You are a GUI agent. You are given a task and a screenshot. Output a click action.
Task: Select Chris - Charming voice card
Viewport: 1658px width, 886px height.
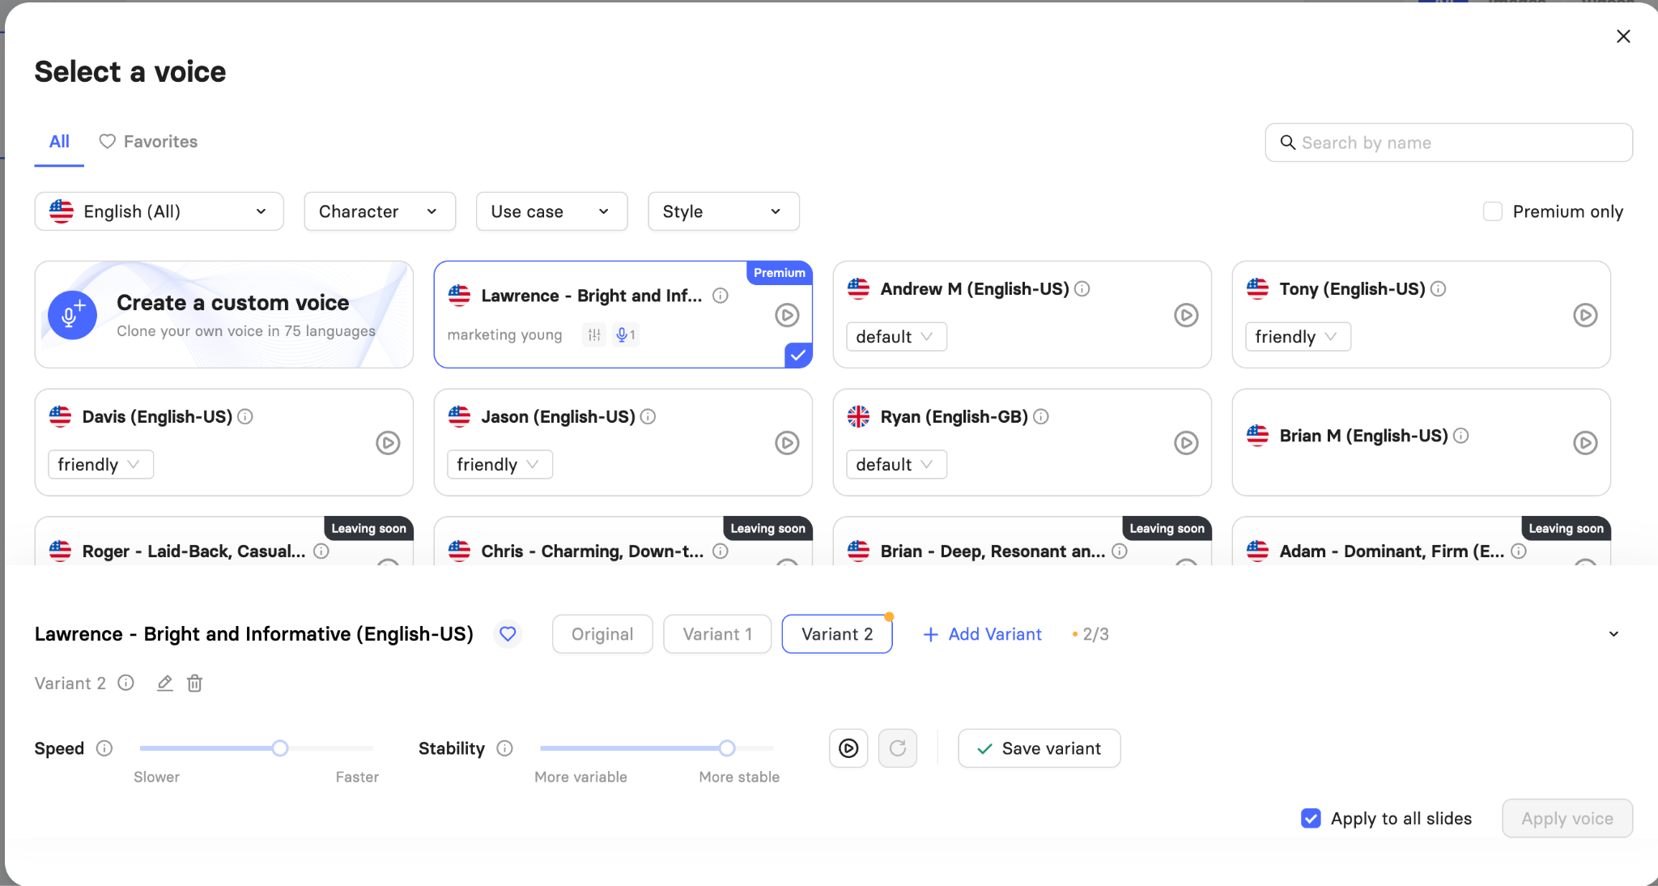click(623, 541)
